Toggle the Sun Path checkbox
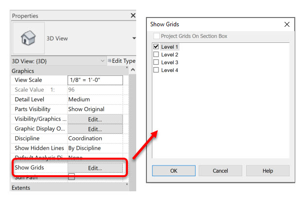 72,177
